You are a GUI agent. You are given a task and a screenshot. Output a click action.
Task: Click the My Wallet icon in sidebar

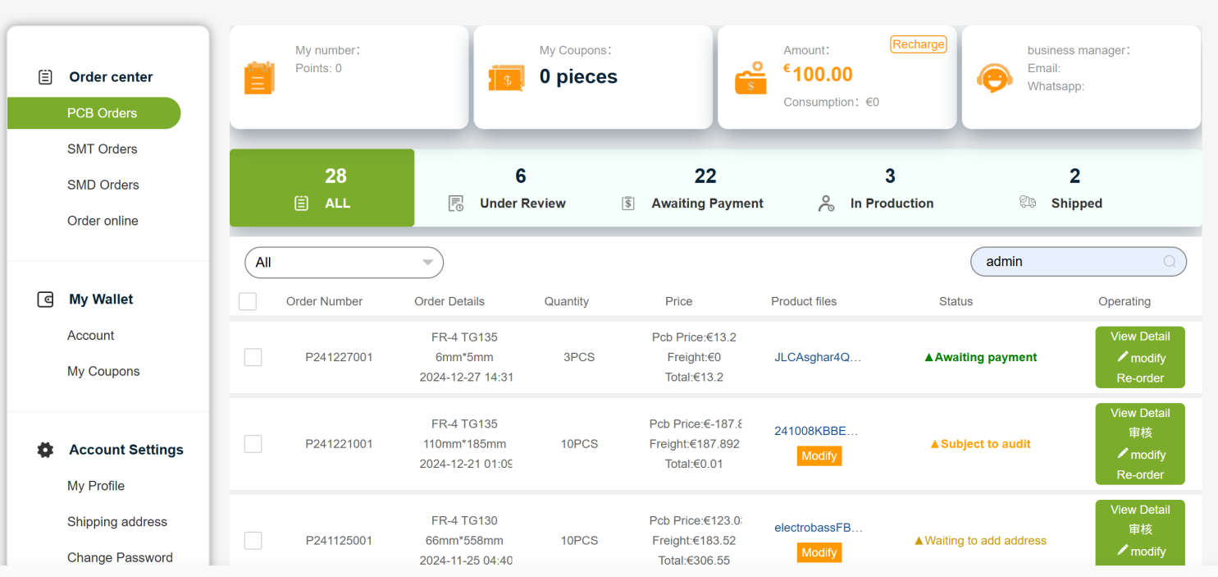point(46,300)
